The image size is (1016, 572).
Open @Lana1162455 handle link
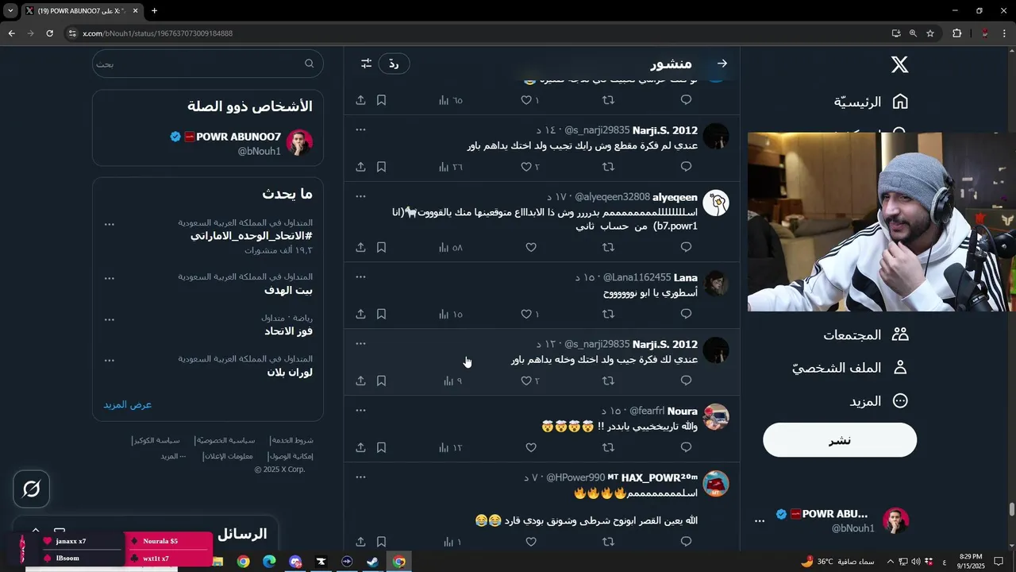coord(637,277)
